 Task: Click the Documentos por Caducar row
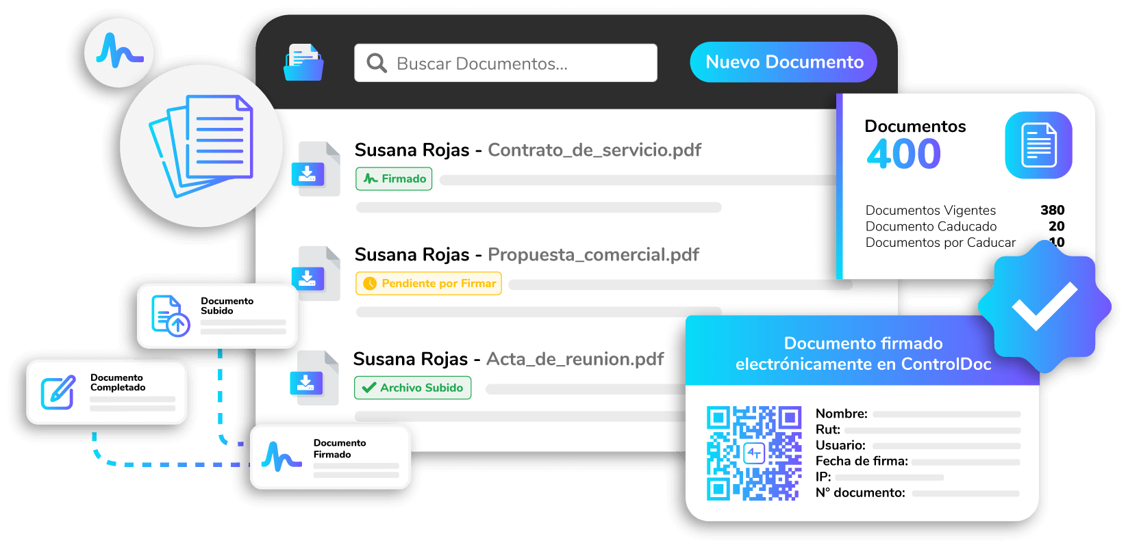coord(965,242)
